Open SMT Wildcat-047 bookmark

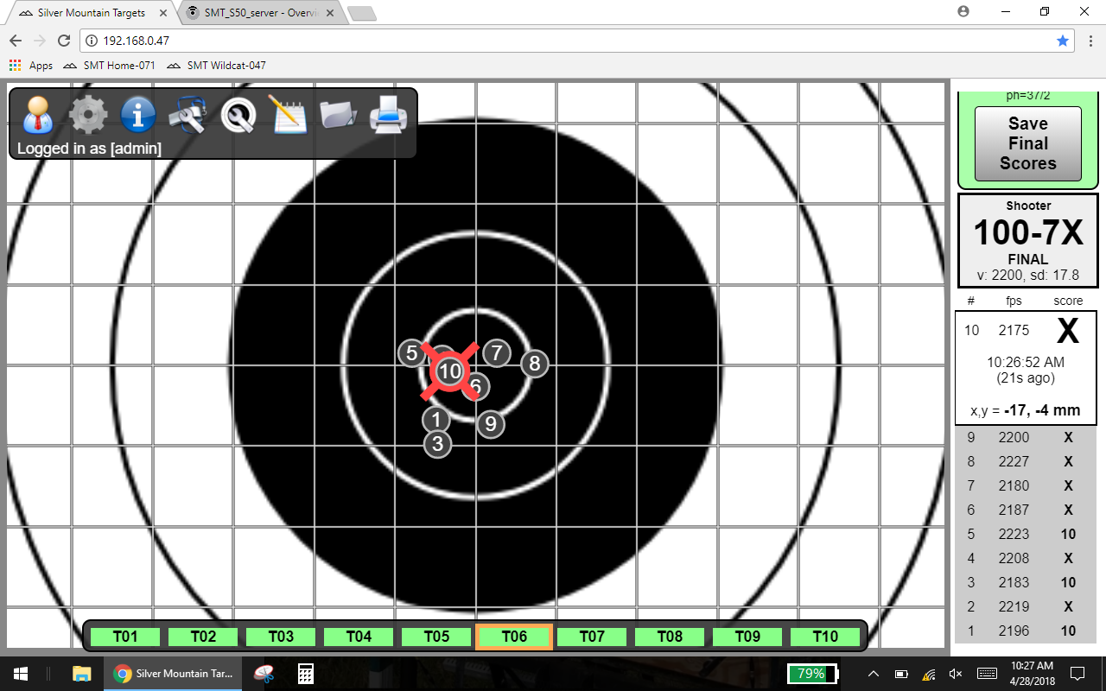(217, 66)
